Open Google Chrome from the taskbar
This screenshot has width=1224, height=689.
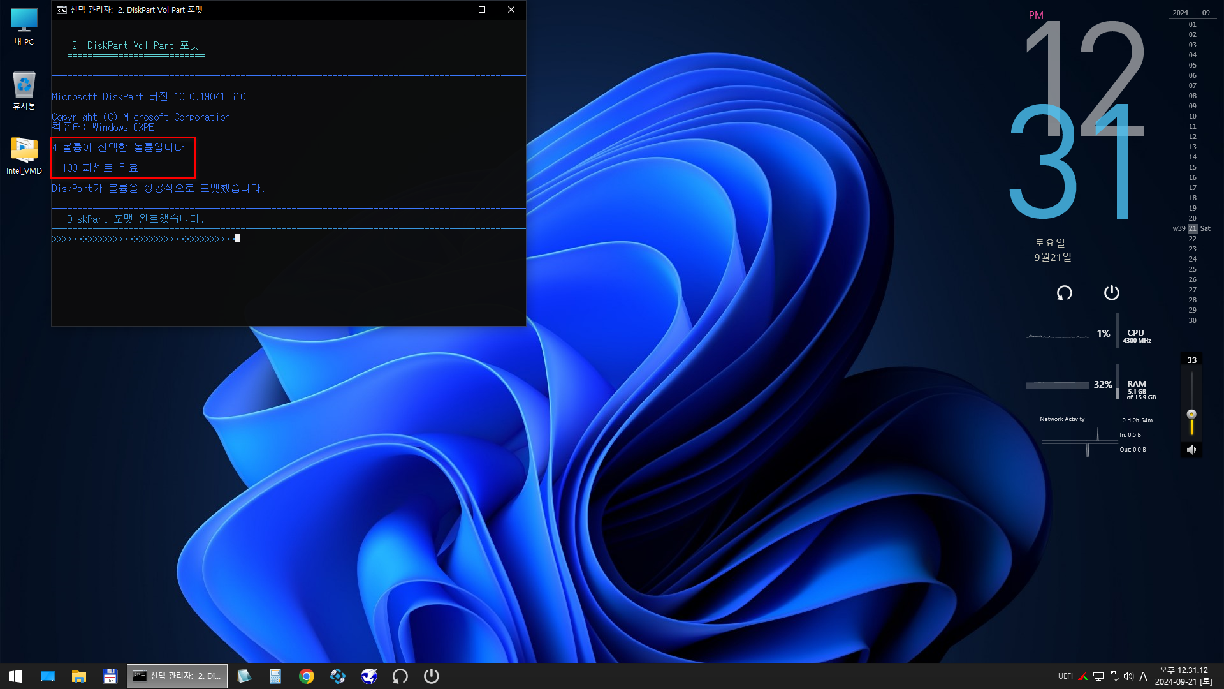click(x=307, y=676)
